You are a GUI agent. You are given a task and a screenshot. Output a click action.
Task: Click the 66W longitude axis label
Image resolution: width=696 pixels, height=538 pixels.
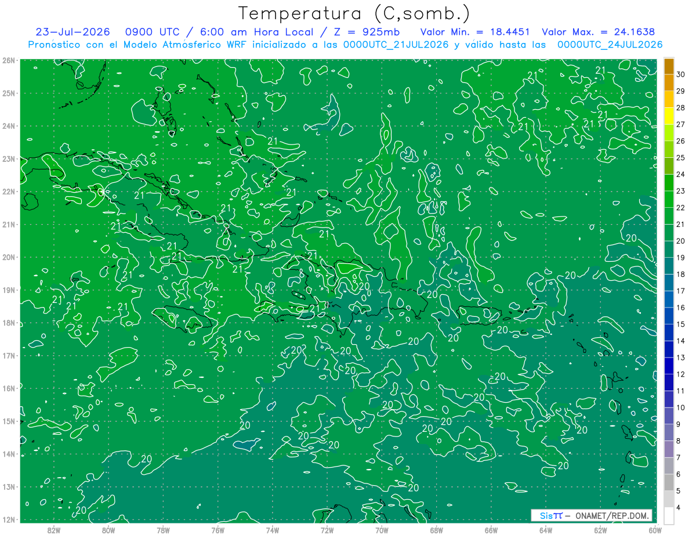[491, 530]
